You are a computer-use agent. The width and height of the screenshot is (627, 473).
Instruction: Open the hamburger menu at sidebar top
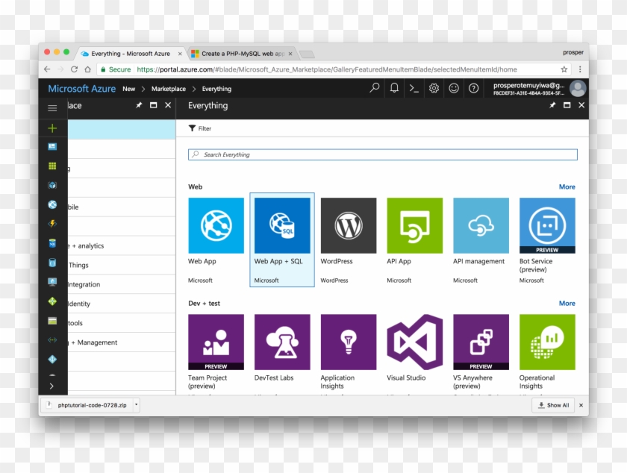point(52,107)
